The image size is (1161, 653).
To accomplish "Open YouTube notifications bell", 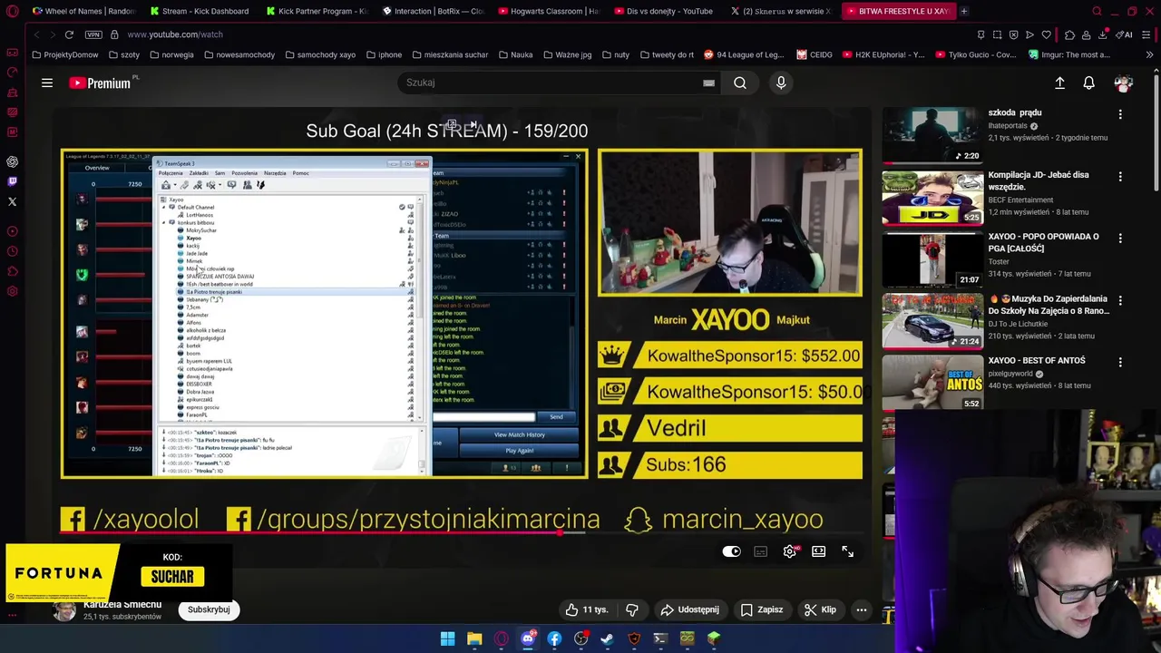I will click(1088, 83).
